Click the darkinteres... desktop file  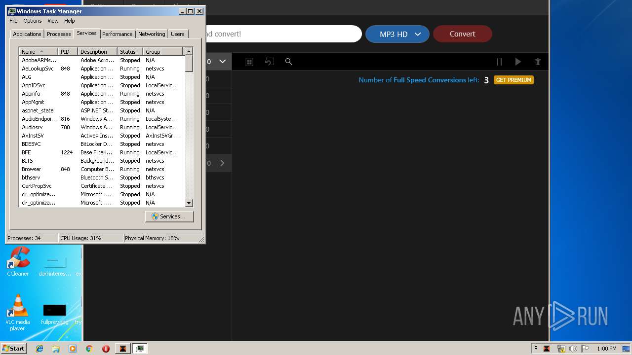pyautogui.click(x=54, y=266)
